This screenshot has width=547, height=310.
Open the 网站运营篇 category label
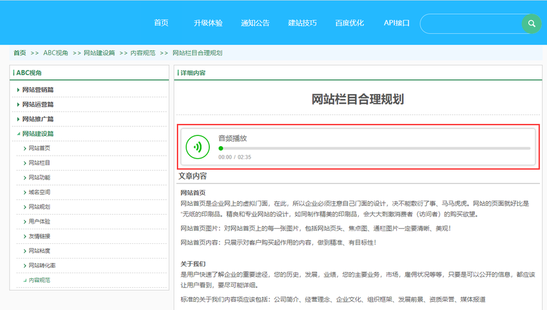pyautogui.click(x=38, y=104)
